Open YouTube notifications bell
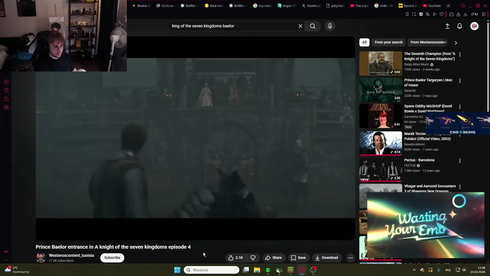This screenshot has height=276, width=490. (459, 26)
